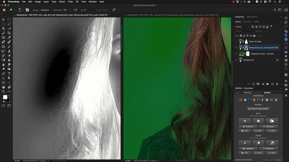
Task: Open the Filter menu
Action: [70, 2]
